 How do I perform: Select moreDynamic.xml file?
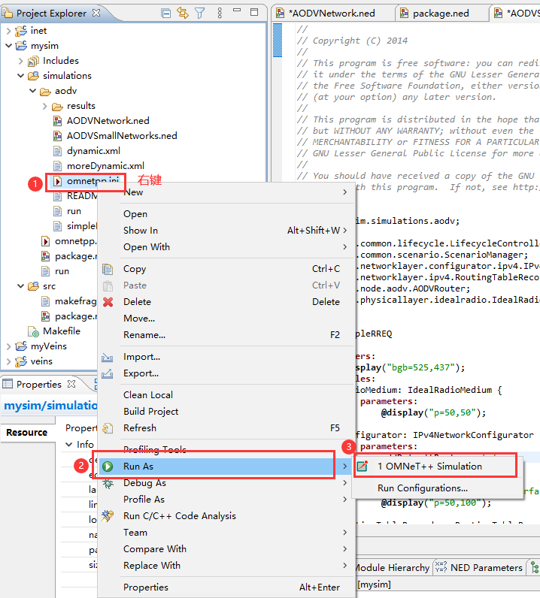(x=105, y=166)
